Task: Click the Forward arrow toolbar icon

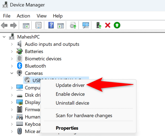Action: 13,26
